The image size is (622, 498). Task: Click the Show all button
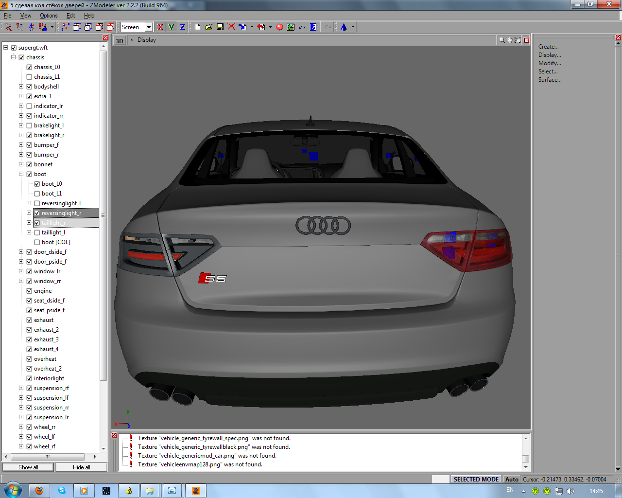pyautogui.click(x=28, y=467)
